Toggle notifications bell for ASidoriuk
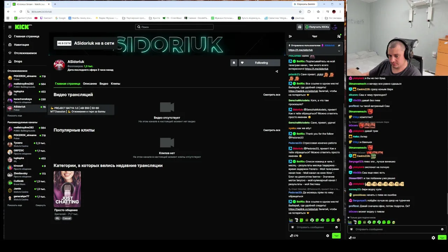The image size is (448, 252). tap(234, 63)
